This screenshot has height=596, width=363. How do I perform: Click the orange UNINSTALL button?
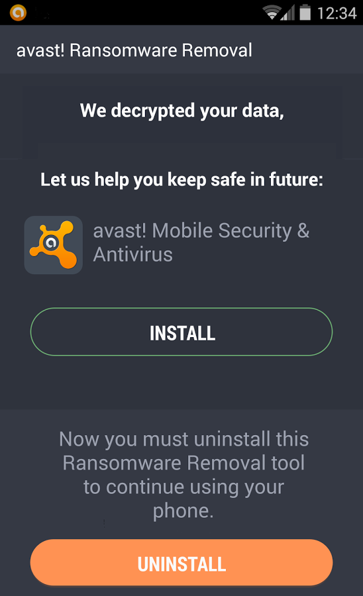(x=181, y=563)
